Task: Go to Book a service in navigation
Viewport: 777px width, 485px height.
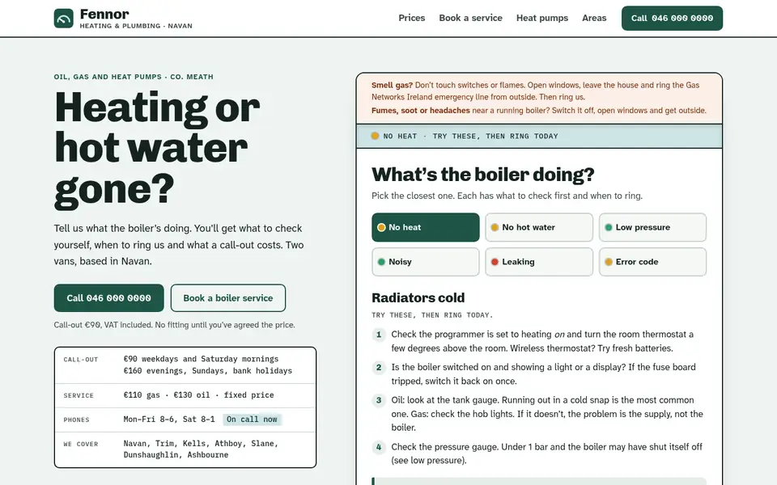Action: pyautogui.click(x=470, y=18)
